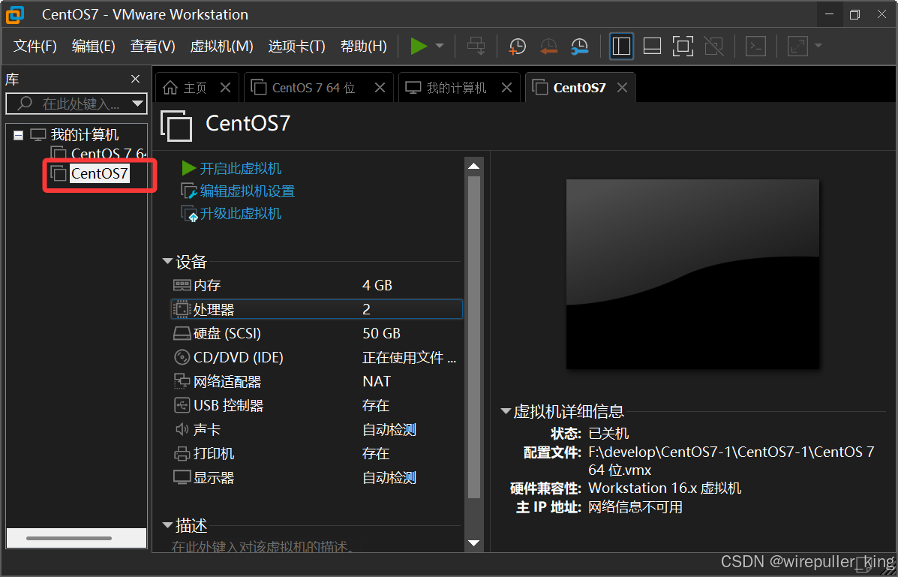
Task: Open the console view toolbar icon
Action: [756, 46]
